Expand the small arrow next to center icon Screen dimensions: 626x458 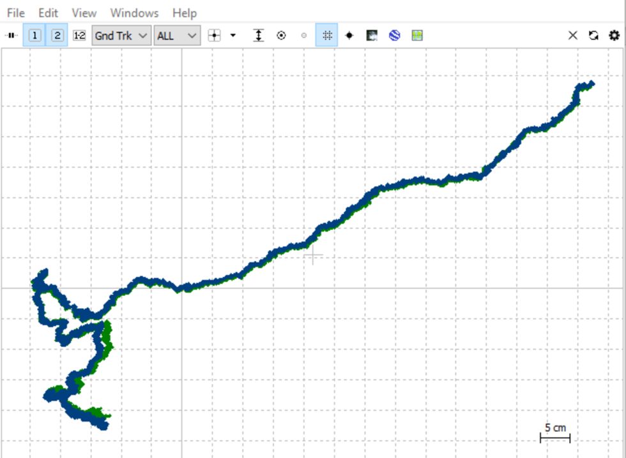[x=233, y=36]
